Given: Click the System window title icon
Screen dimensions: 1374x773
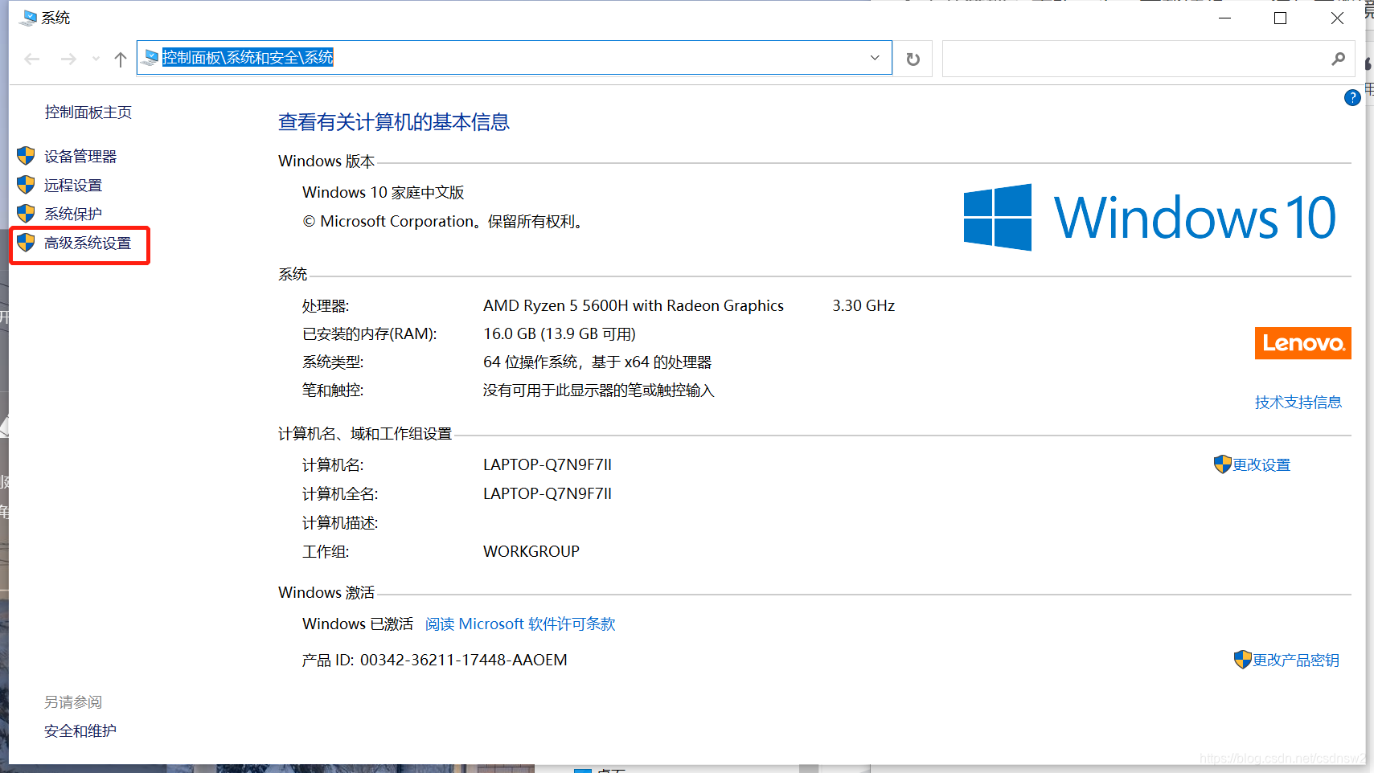Looking at the screenshot, I should 28,18.
